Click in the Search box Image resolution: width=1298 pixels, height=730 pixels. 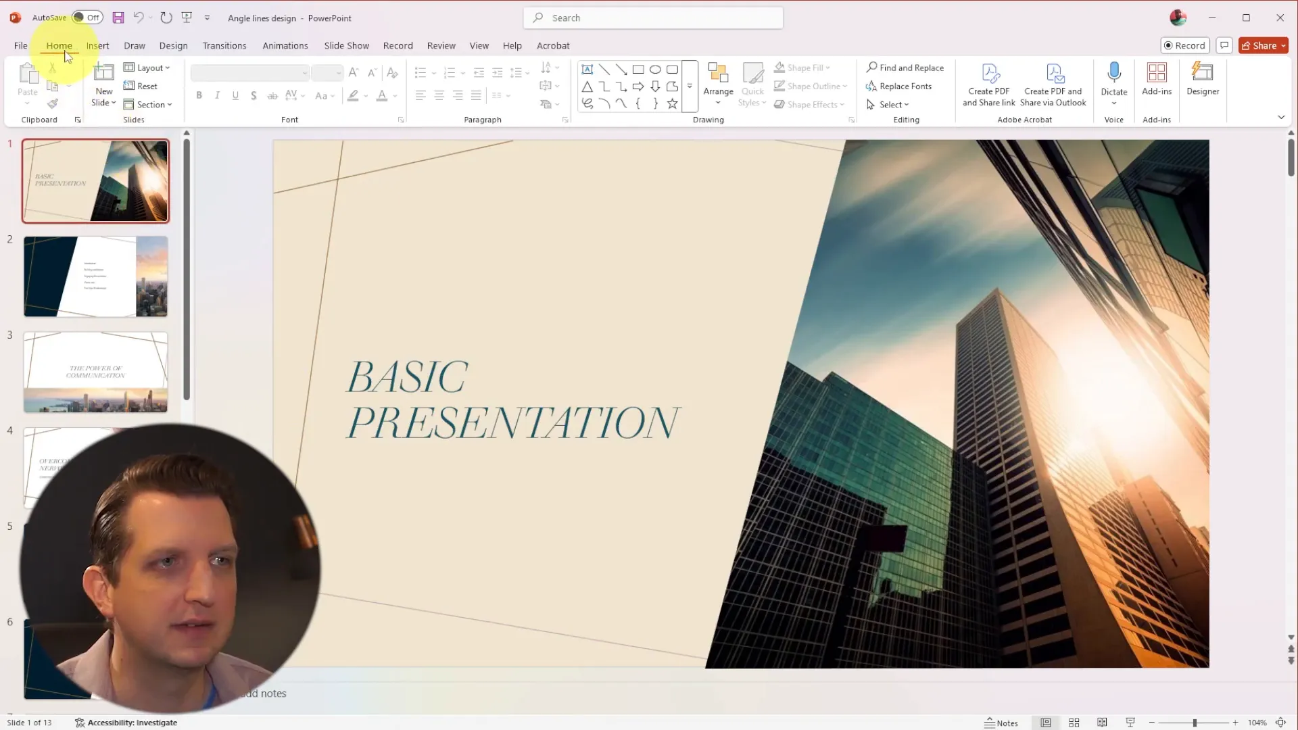[x=653, y=18]
